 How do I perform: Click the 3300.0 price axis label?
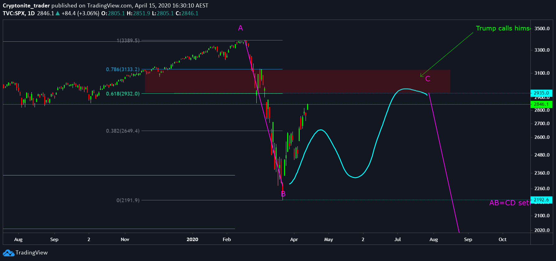[x=542, y=50]
